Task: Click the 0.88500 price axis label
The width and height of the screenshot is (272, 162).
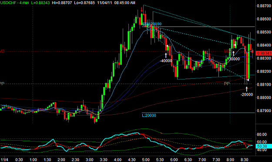Action: [x=264, y=32]
